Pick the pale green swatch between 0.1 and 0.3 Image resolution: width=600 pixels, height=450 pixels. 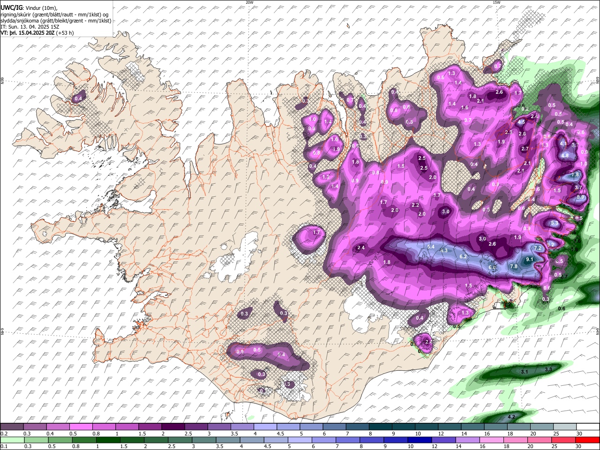pyautogui.click(x=12, y=440)
